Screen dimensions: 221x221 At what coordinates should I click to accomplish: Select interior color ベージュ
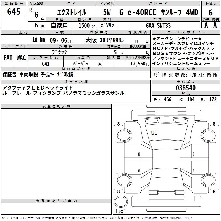pos(81,64)
